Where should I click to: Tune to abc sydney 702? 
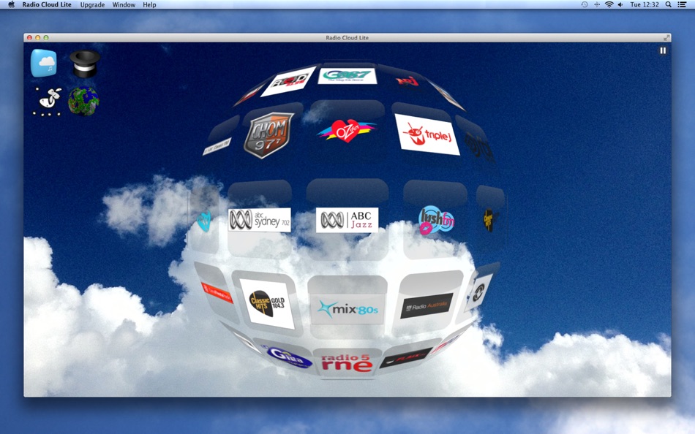pos(259,219)
